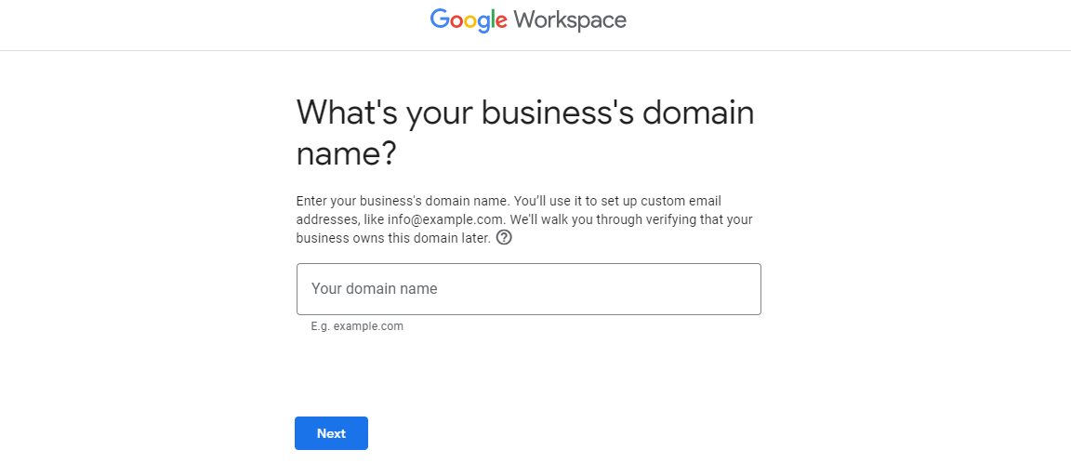Open the help question mark icon
1071x463 pixels.
(504, 238)
